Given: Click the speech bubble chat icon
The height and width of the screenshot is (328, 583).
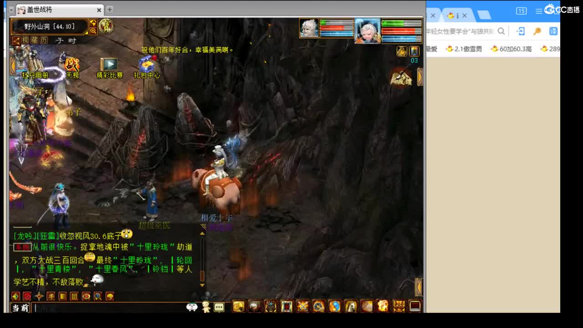Looking at the screenshot, I should point(219,307).
